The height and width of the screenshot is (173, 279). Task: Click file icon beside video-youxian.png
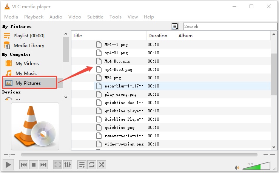click(99, 144)
